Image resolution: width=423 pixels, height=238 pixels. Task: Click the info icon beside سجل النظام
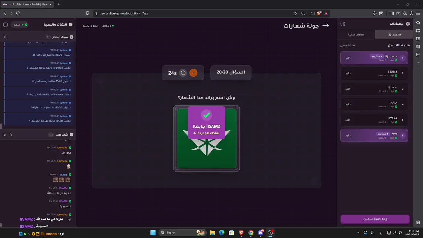click(72, 37)
